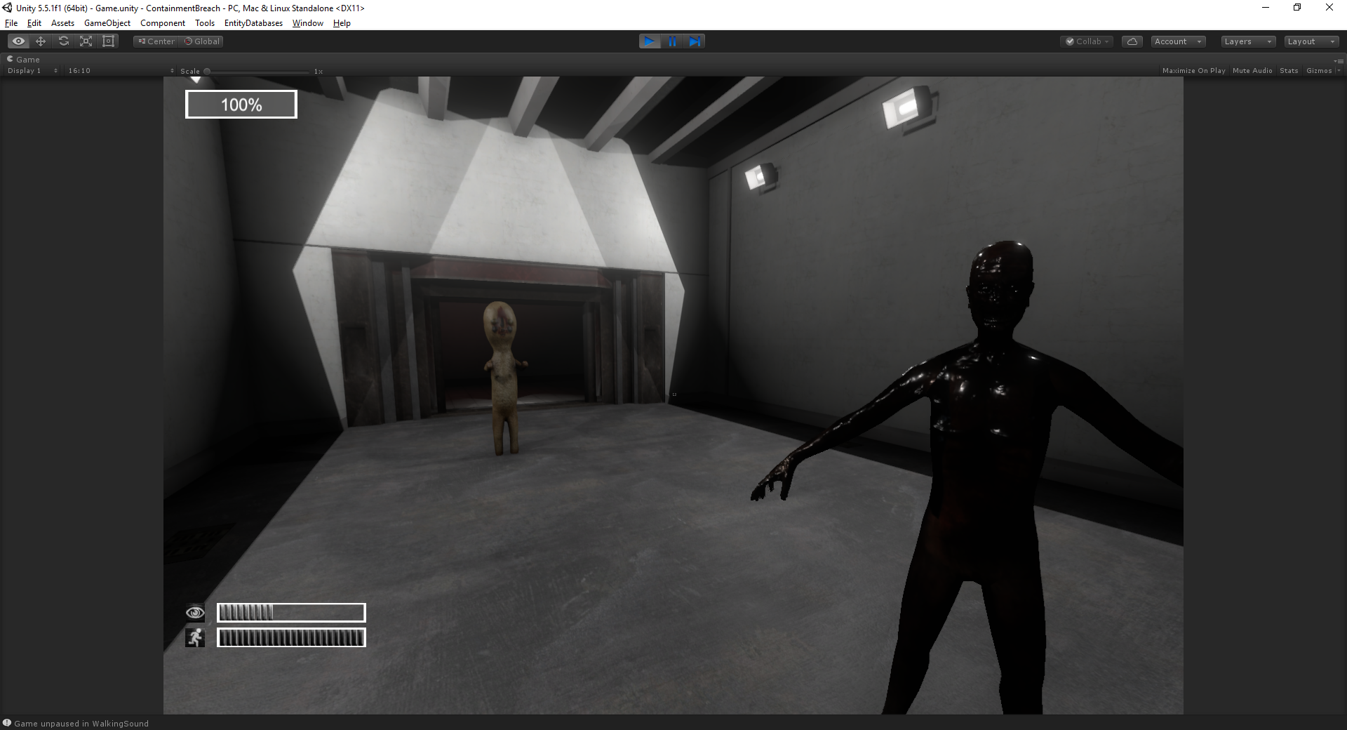The image size is (1347, 730).
Task: Open the Collab dropdown
Action: point(1087,41)
